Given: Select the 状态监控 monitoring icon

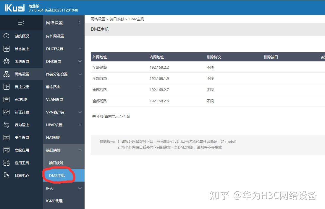Looking at the screenshot, I should 7,49.
